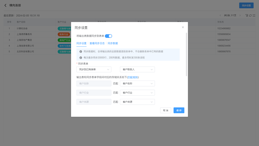Close the 同步设置 dialog with X
This screenshot has height=146, width=259.
pos(183,27)
